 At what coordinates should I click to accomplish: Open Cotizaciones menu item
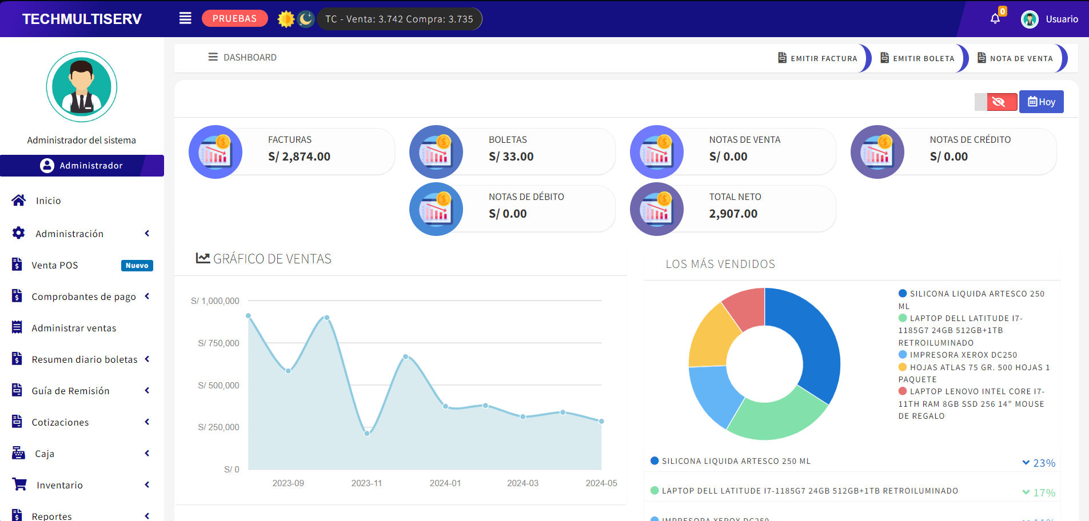60,422
